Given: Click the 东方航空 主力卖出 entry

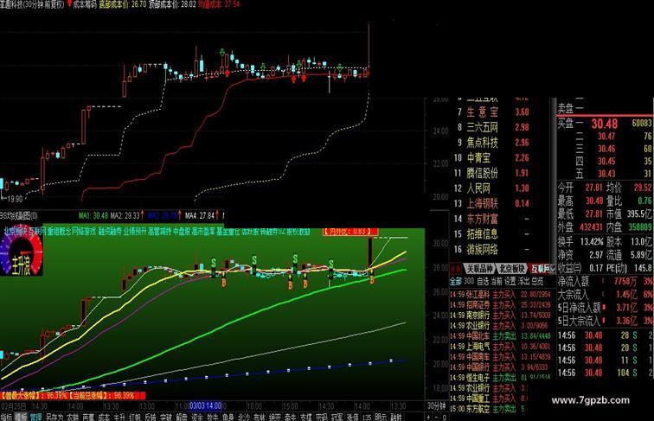Looking at the screenshot, I should (489, 409).
